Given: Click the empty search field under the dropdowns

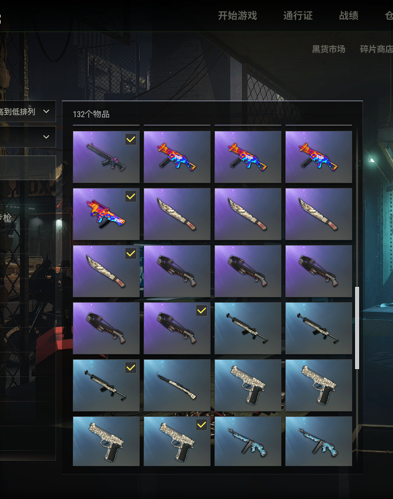Looking at the screenshot, I should point(28,165).
